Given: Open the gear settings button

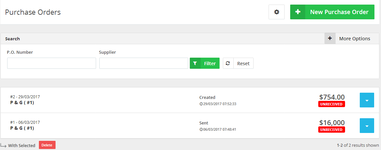Looking at the screenshot, I should click(x=277, y=12).
